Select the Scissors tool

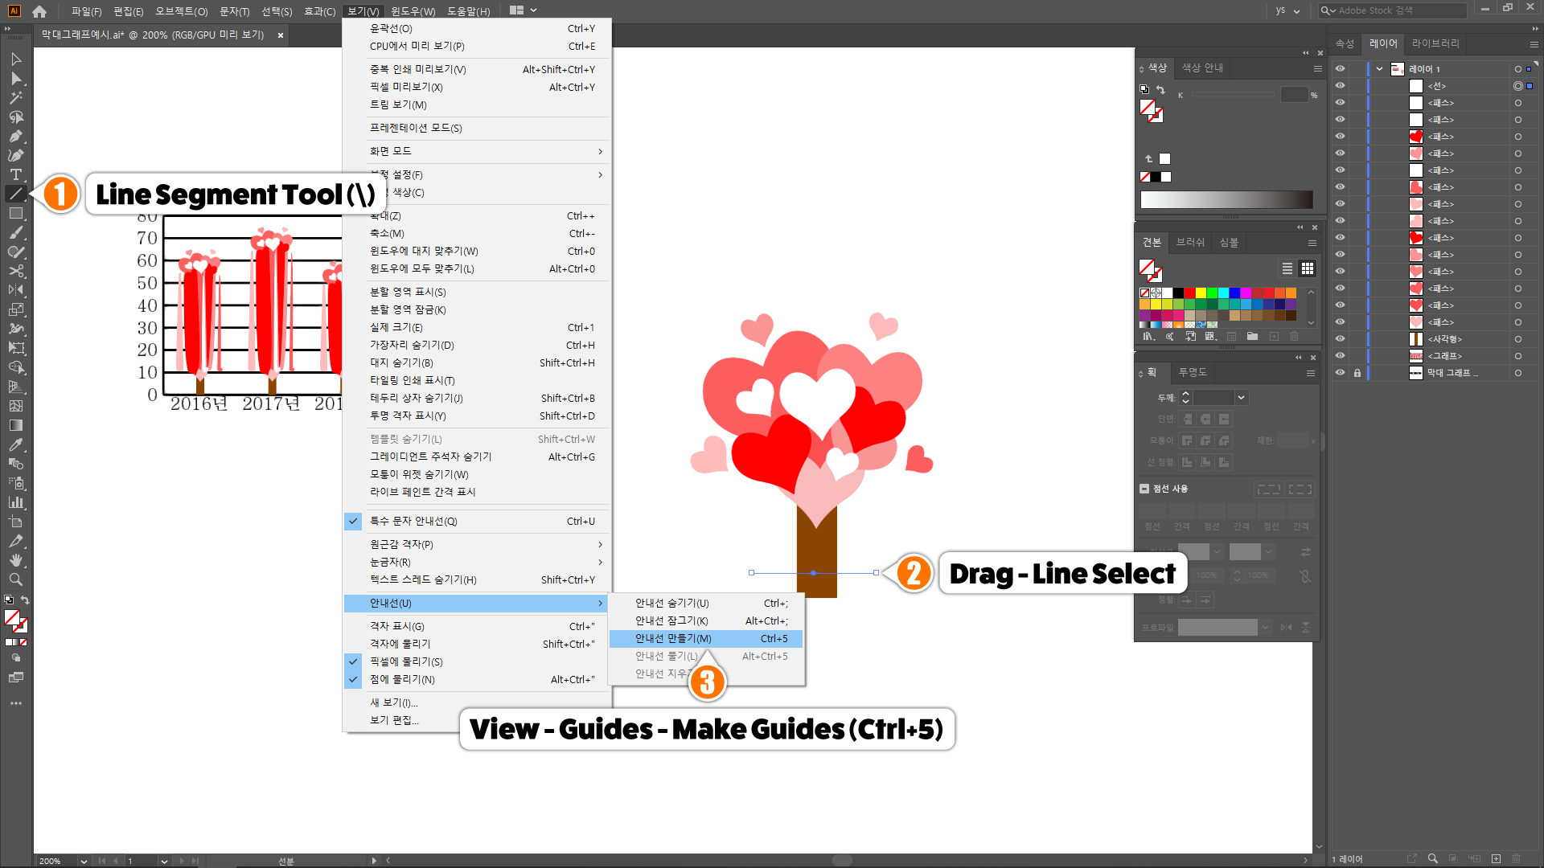pyautogui.click(x=16, y=271)
